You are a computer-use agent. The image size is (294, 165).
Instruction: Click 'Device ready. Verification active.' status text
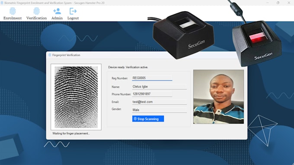[128, 67]
